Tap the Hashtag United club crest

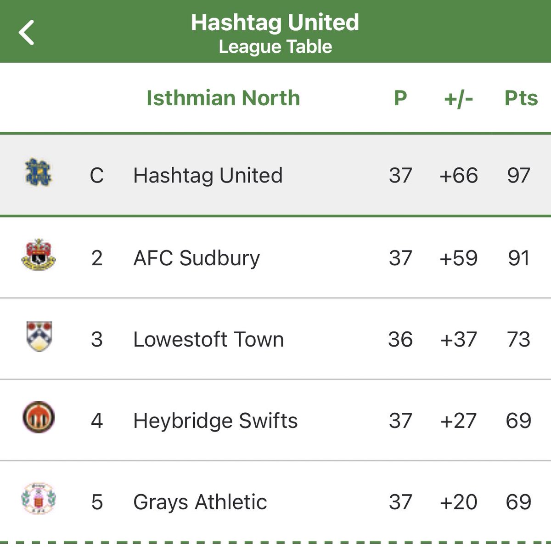[x=38, y=173]
